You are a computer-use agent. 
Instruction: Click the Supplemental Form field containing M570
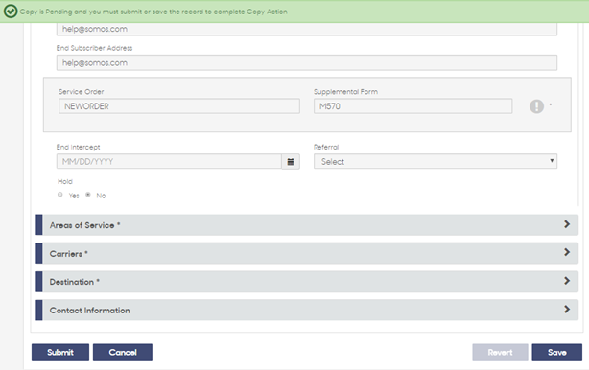412,106
